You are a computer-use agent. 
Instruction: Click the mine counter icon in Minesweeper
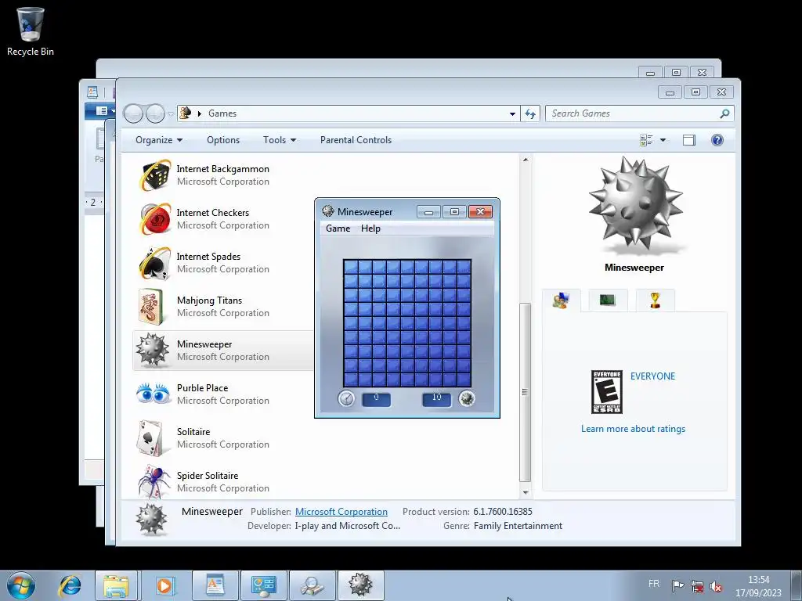[x=467, y=398]
